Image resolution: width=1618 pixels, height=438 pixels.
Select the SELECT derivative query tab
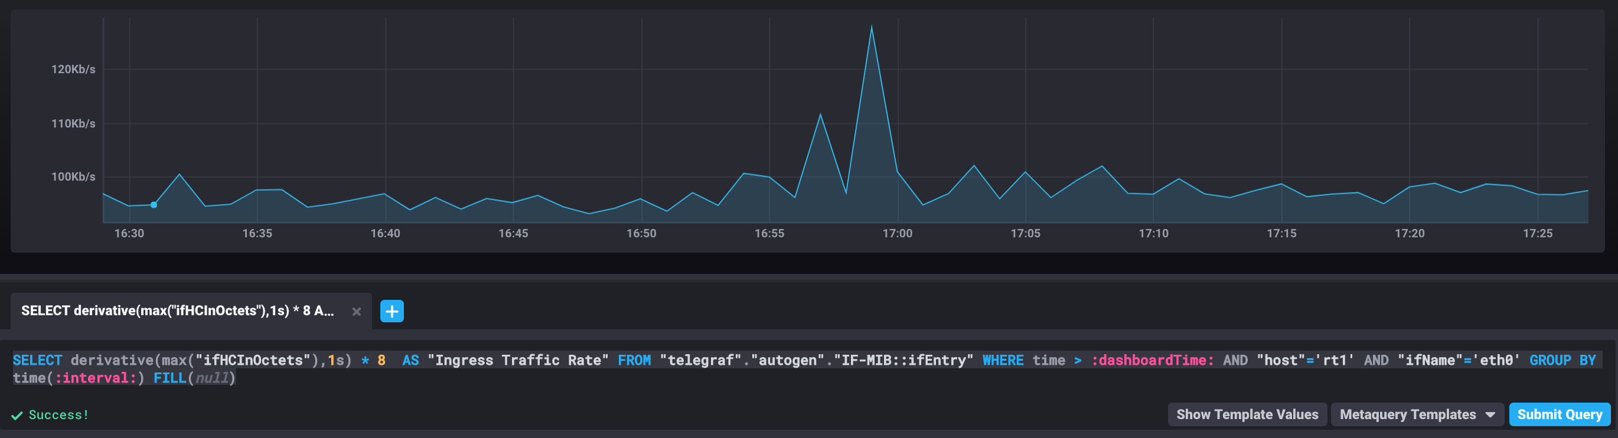191,311
